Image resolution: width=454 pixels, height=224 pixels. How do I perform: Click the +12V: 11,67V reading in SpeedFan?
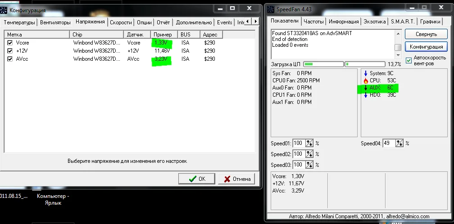(x=288, y=184)
